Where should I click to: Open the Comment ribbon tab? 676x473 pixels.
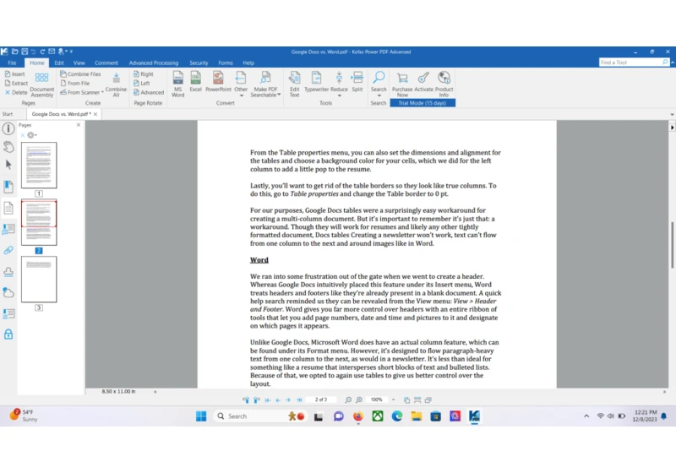[106, 63]
